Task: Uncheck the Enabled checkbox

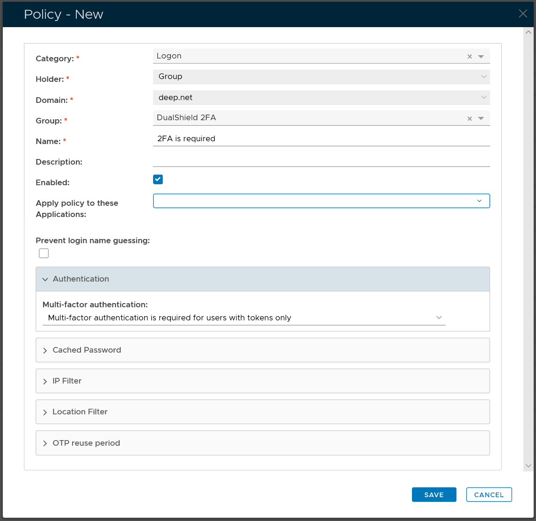Action: [x=158, y=180]
